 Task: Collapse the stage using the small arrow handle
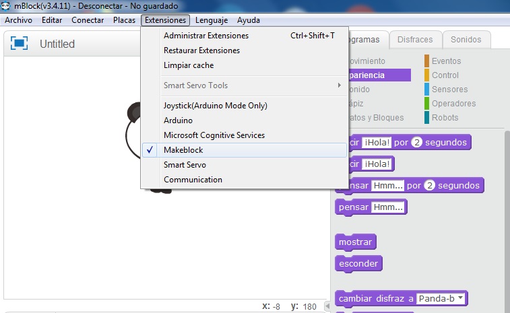(327, 306)
